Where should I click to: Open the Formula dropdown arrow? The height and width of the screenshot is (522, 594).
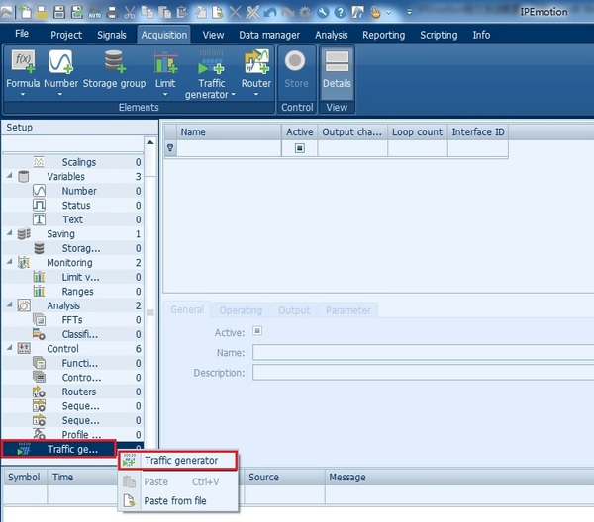pyautogui.click(x=23, y=94)
